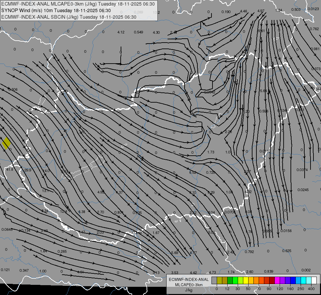Click the map value '1.67'
The width and height of the screenshot is (321, 295).
pos(156,233)
